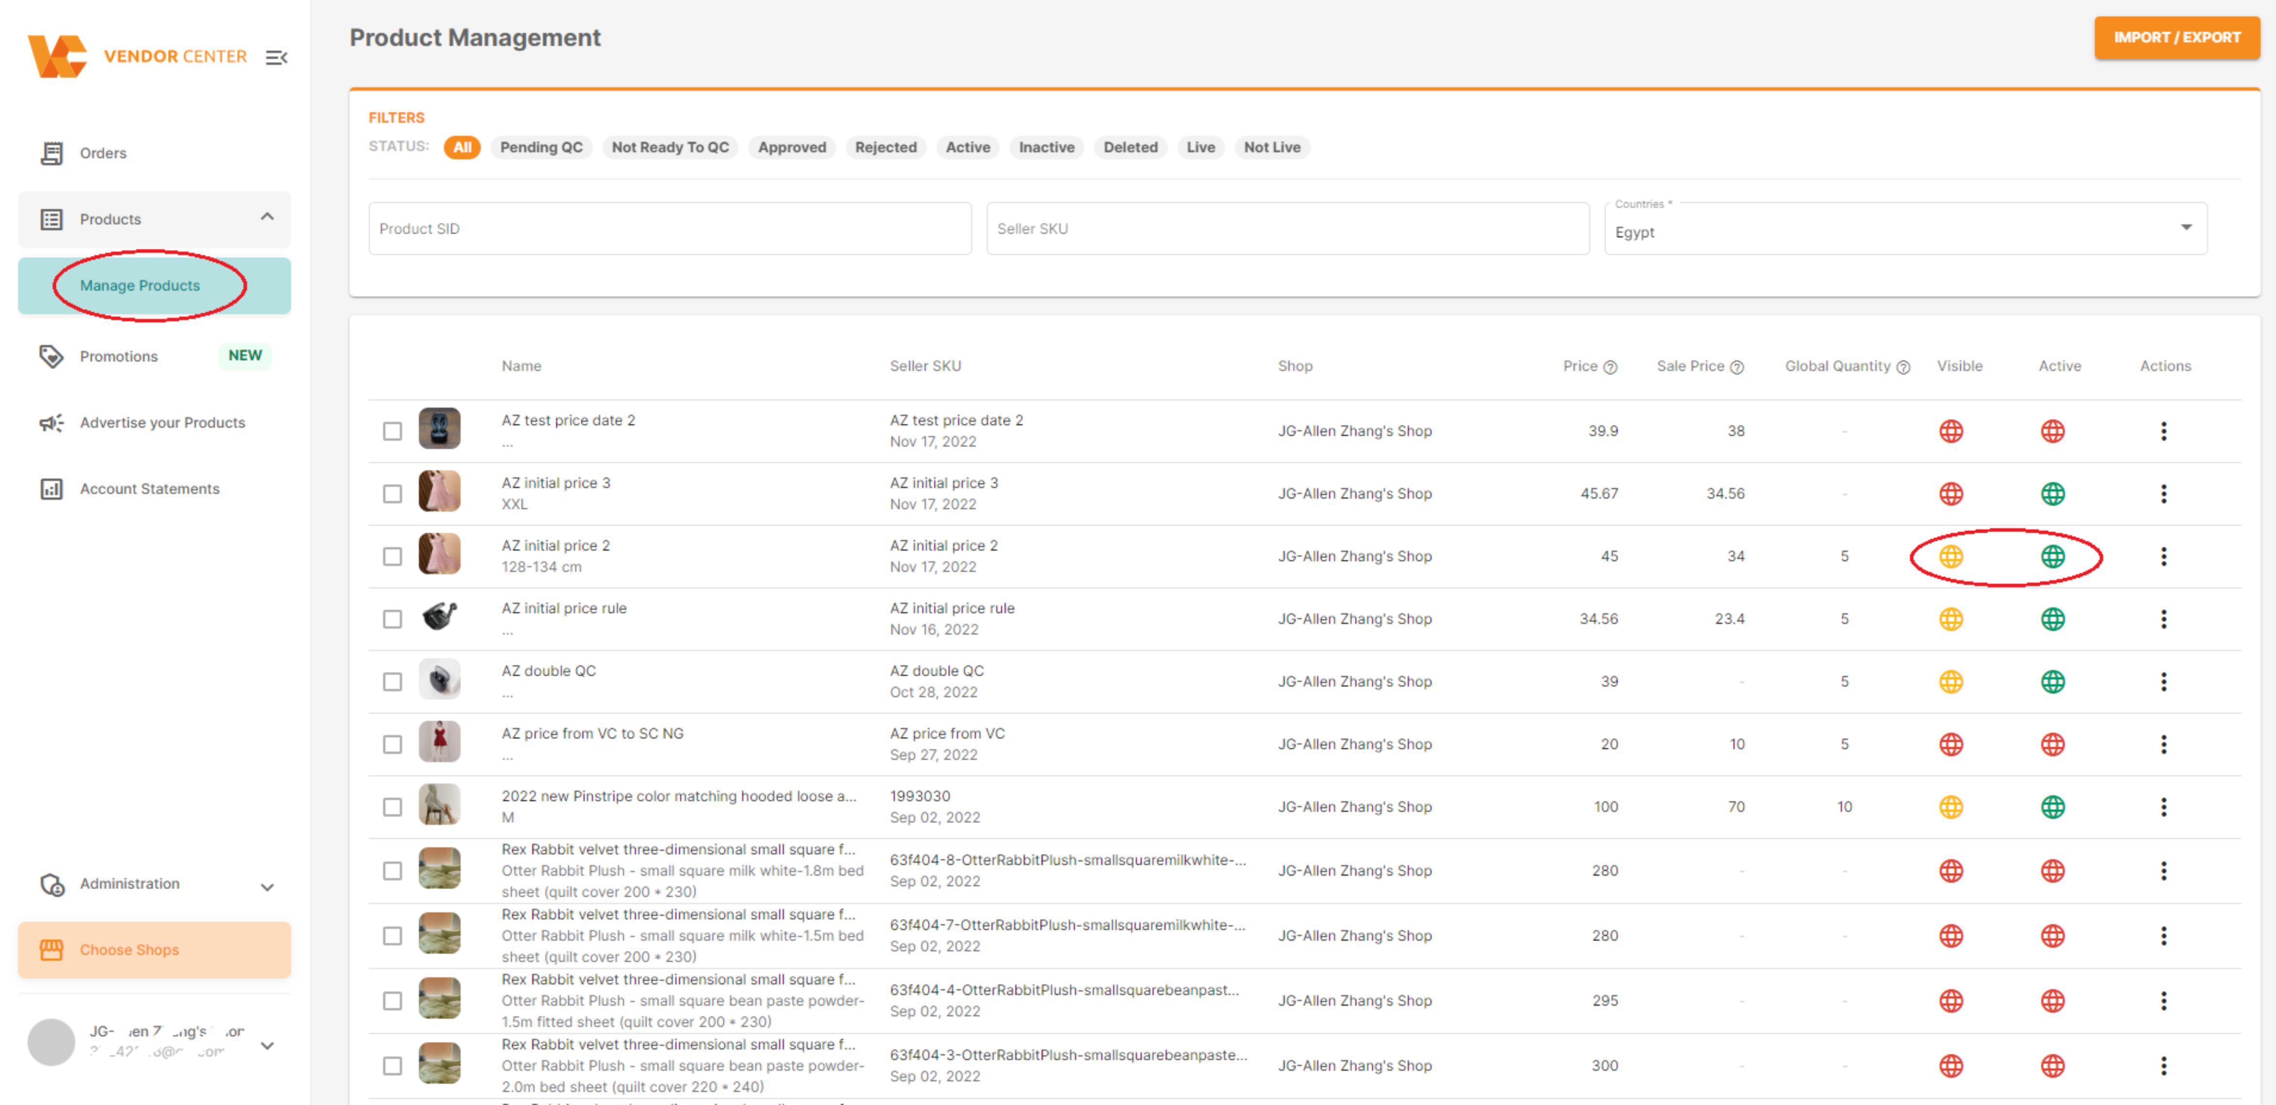
Task: Click the Account Statements chart icon
Action: [51, 488]
